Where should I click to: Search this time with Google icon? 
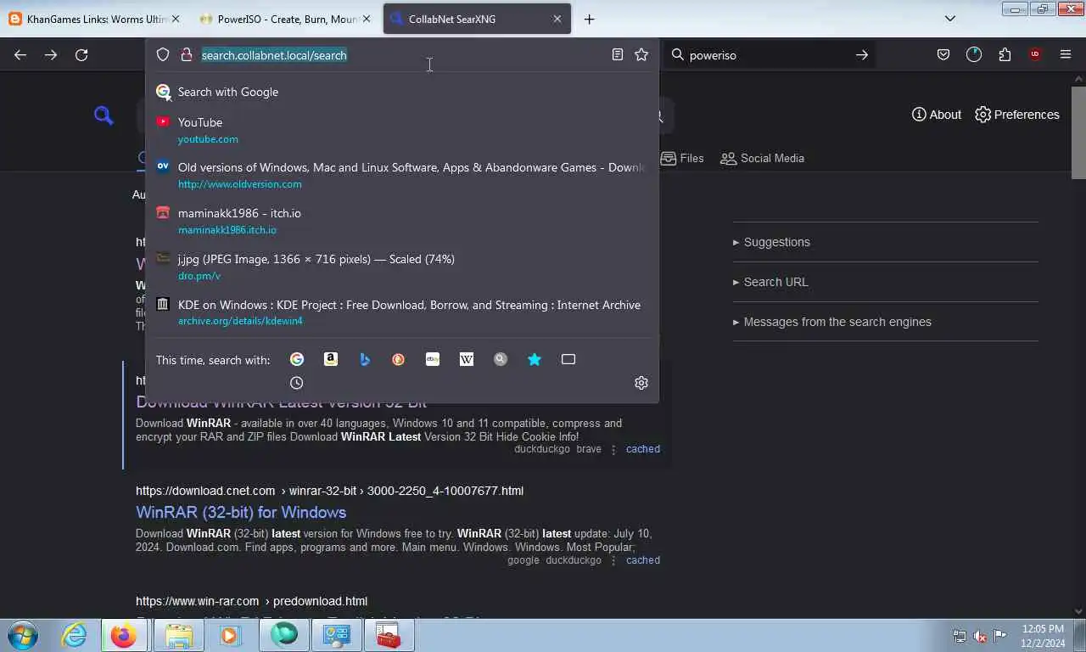tap(297, 360)
